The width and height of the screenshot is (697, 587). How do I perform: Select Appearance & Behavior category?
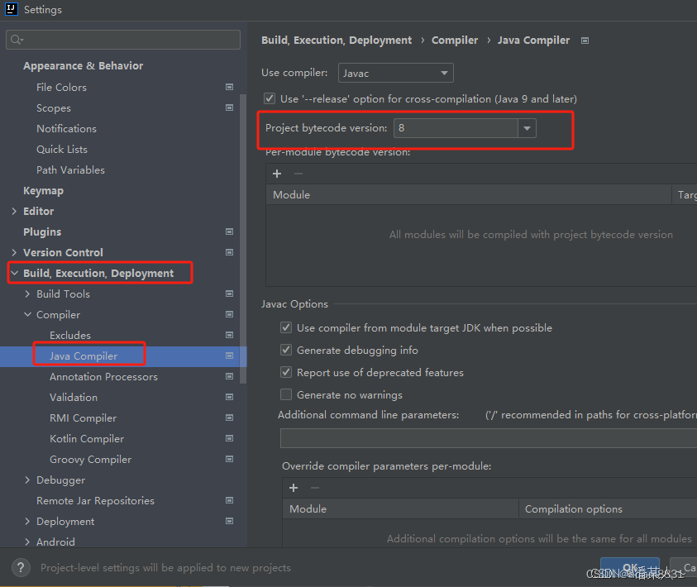(x=84, y=66)
